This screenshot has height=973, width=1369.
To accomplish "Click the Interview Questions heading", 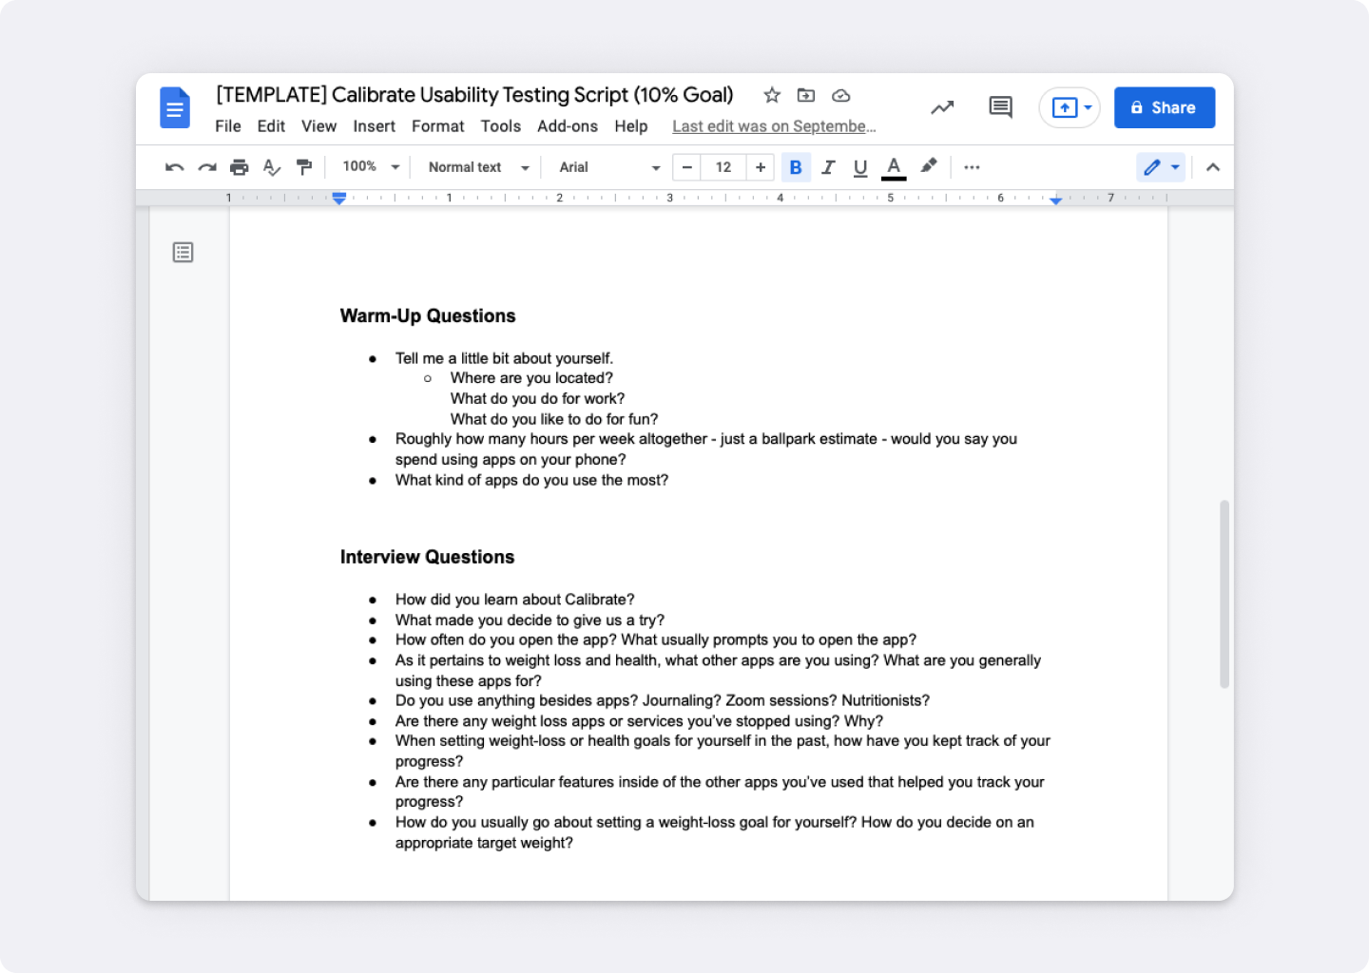I will point(428,558).
